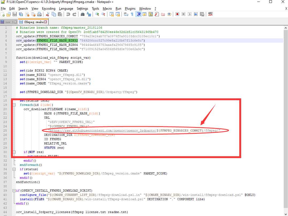Open the View menu
Viewport: 288px width, 216px height.
35,9
